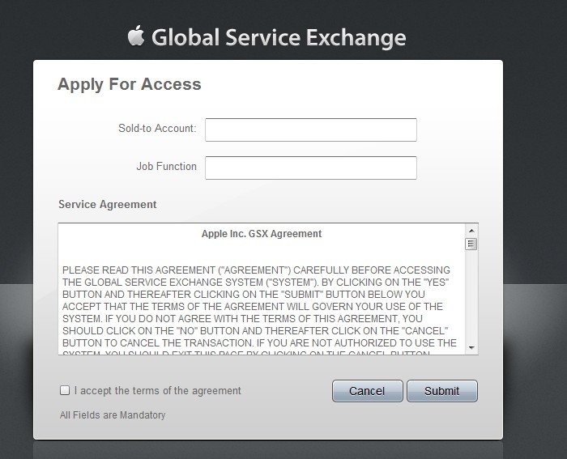Submit the access application
This screenshot has width=567, height=459.
pos(442,391)
